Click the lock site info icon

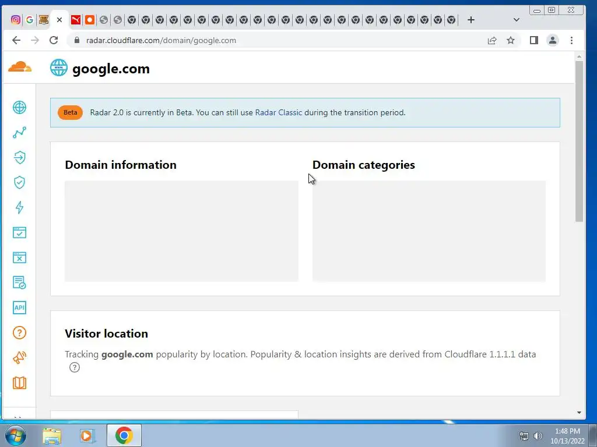click(x=77, y=40)
